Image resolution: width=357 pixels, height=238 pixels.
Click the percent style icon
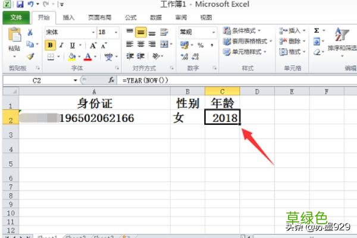200,45
